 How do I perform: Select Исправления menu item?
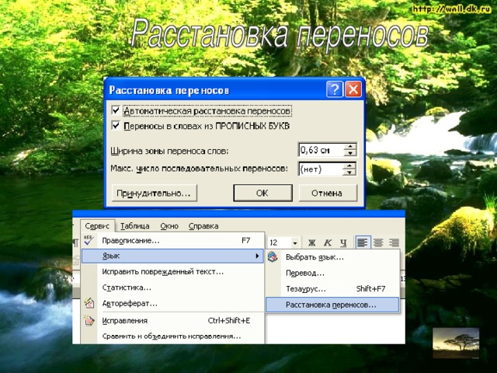tap(172, 321)
